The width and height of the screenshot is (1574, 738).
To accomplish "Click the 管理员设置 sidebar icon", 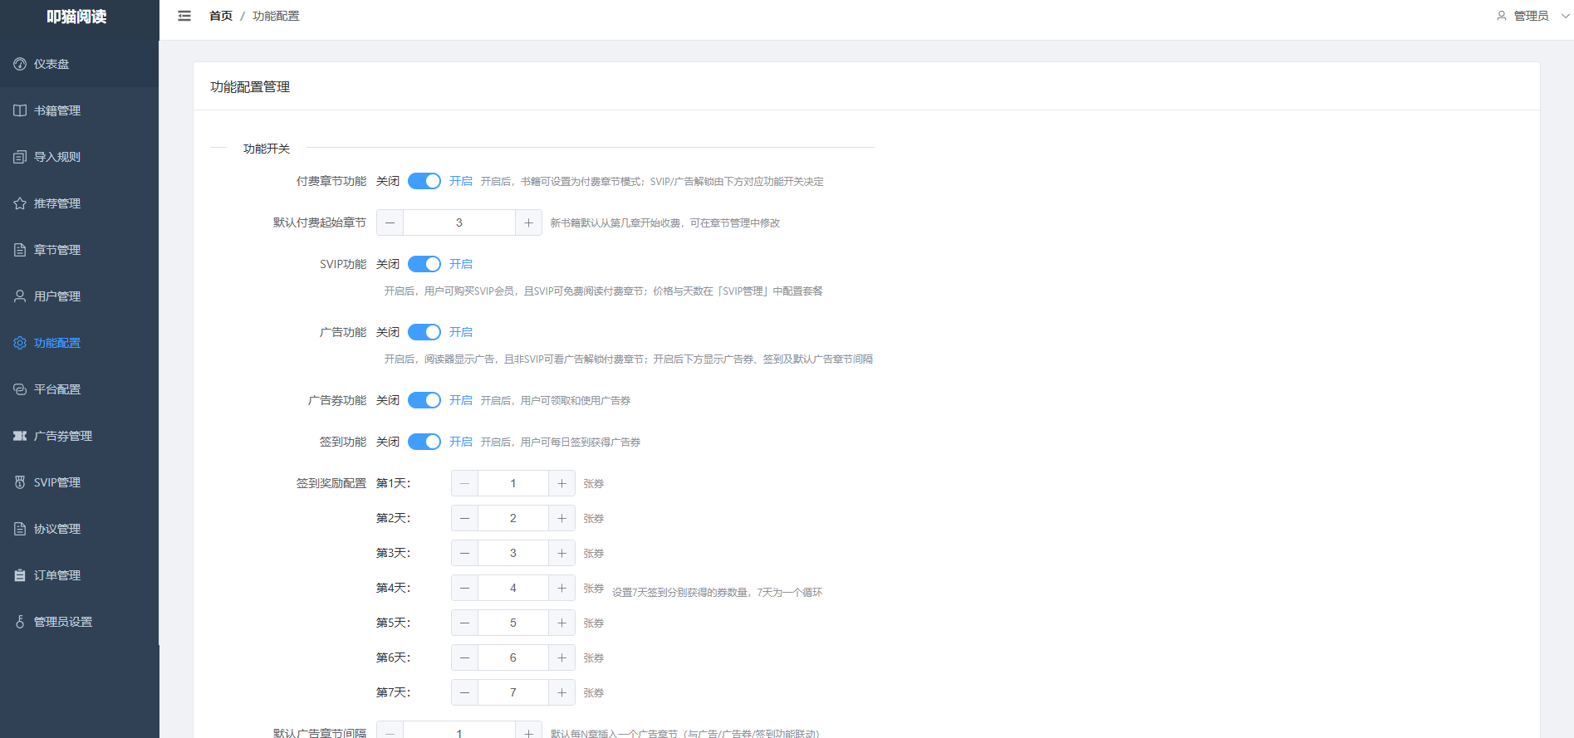I will (x=20, y=622).
